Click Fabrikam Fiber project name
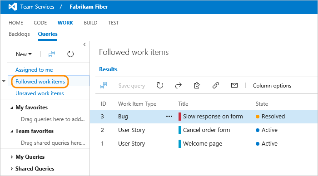Viewport: 318px width, 176px height. point(89,7)
